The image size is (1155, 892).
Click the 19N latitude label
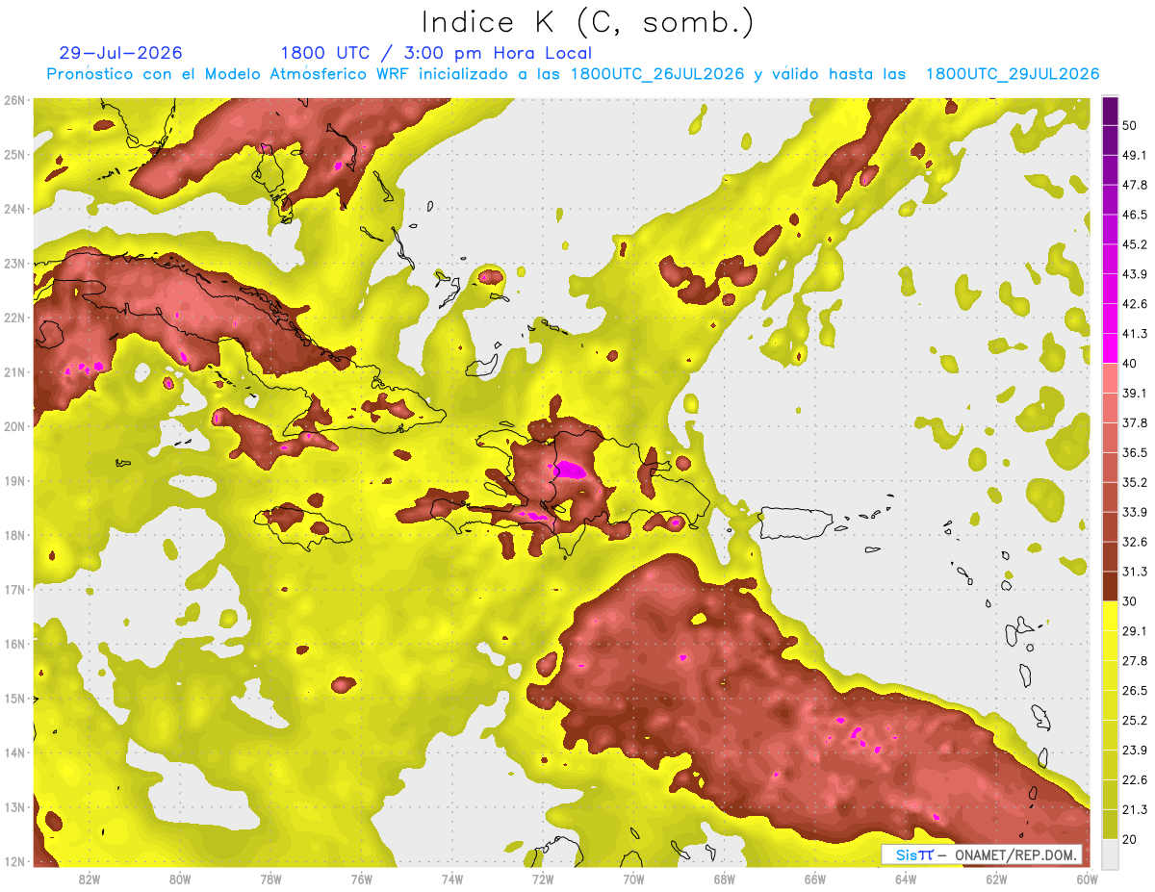click(13, 481)
